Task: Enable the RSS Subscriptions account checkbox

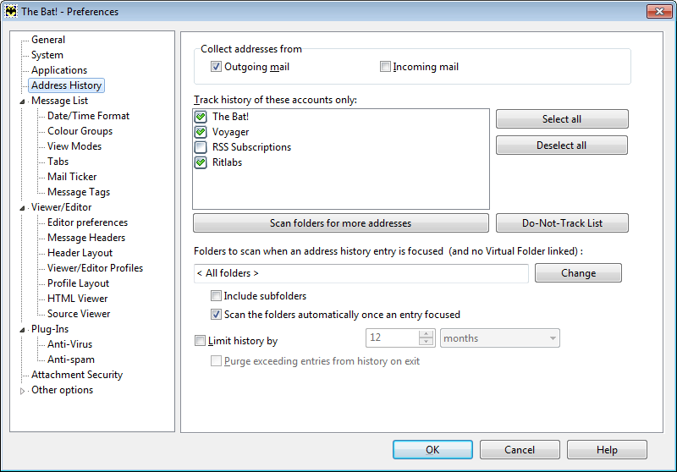Action: [201, 147]
